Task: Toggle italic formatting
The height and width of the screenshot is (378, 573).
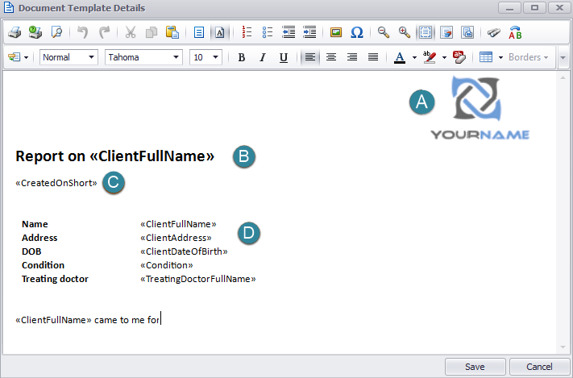Action: pyautogui.click(x=262, y=57)
